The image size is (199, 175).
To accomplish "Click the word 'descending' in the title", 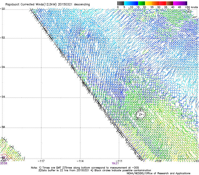I will [x=82, y=5].
